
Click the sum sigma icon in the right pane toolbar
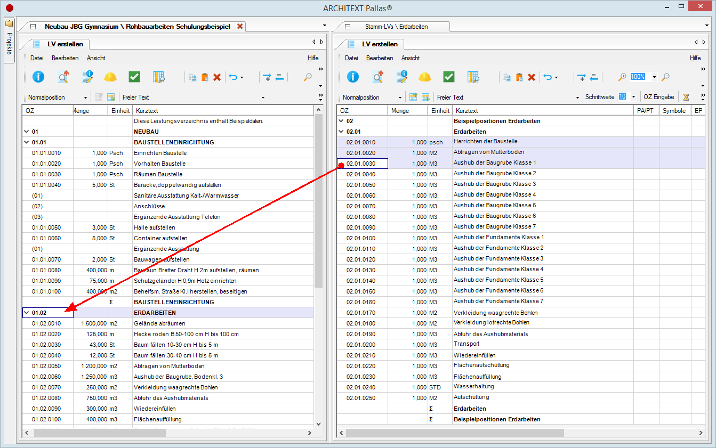687,97
